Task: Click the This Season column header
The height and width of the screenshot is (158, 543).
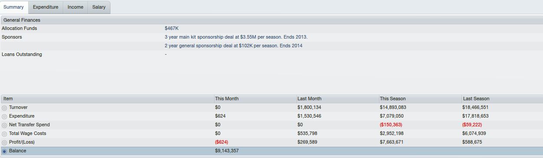Action: click(x=420, y=99)
